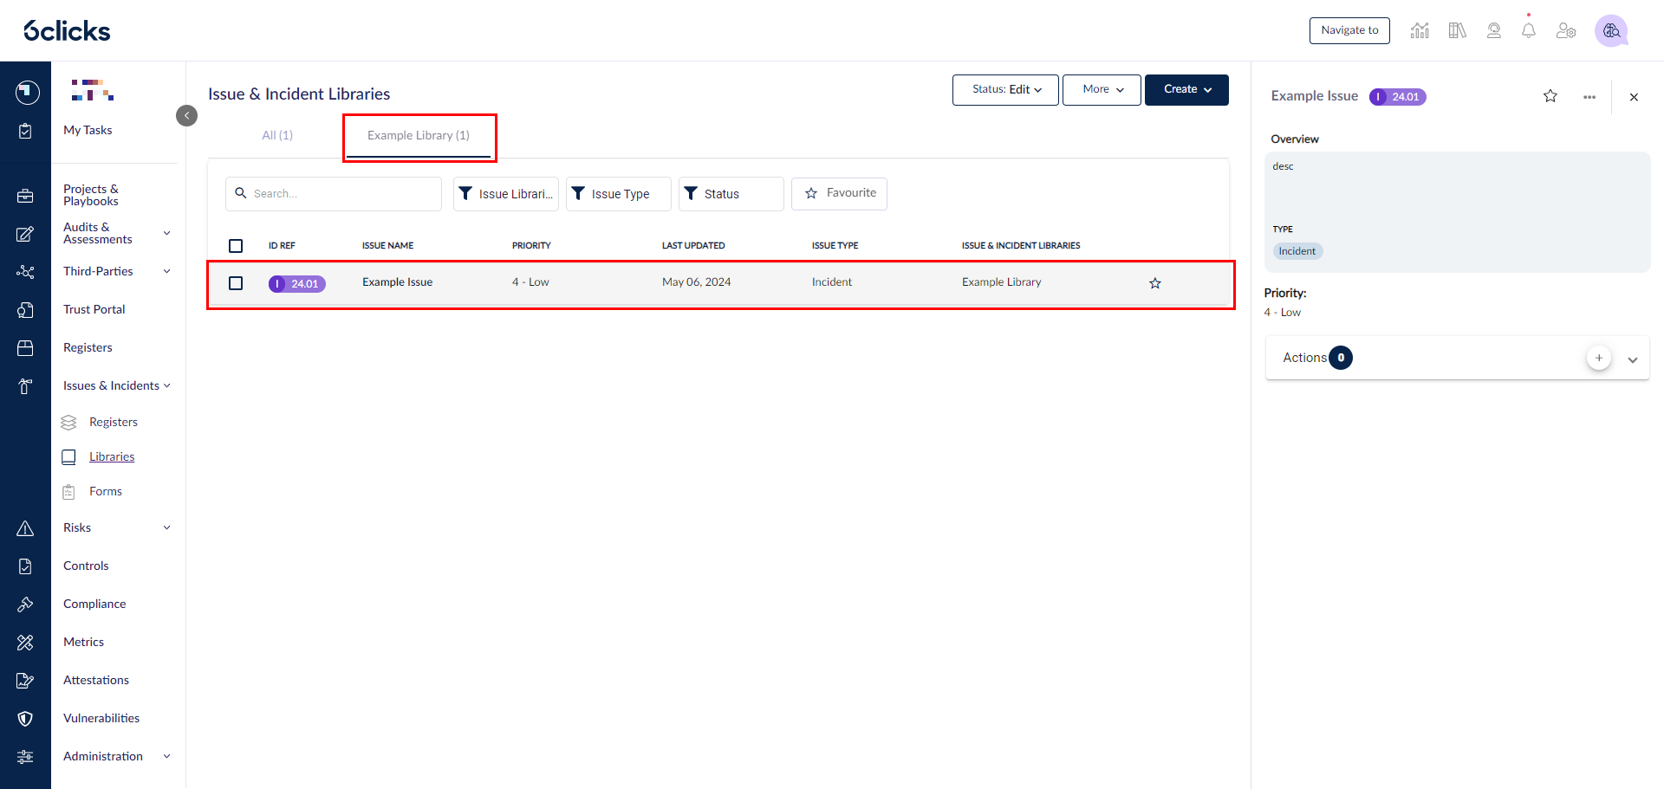Click the Trust Portal icon in rail

pos(26,310)
